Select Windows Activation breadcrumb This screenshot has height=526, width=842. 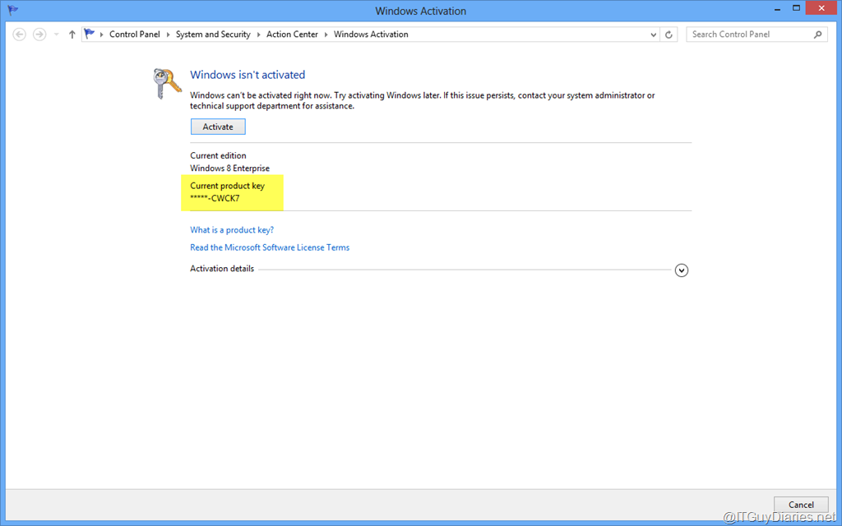(x=371, y=35)
